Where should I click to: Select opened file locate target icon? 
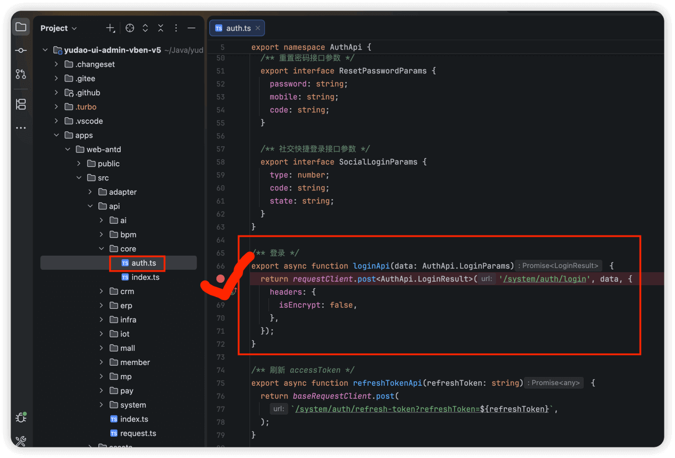click(130, 28)
